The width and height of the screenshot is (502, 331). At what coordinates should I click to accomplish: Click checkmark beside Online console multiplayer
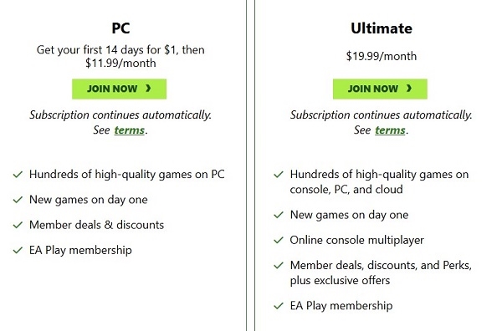click(x=279, y=240)
